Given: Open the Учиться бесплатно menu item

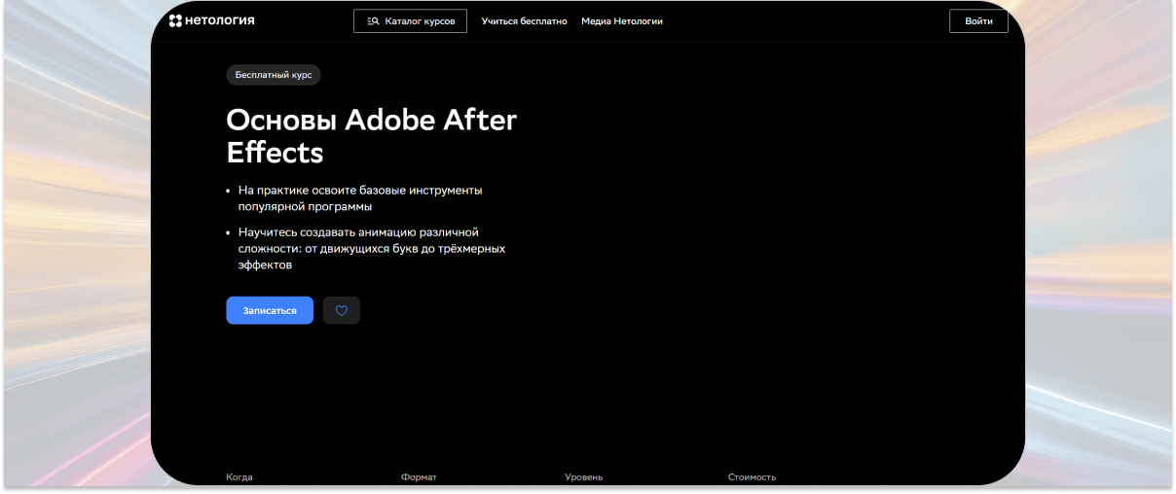Looking at the screenshot, I should tap(524, 21).
